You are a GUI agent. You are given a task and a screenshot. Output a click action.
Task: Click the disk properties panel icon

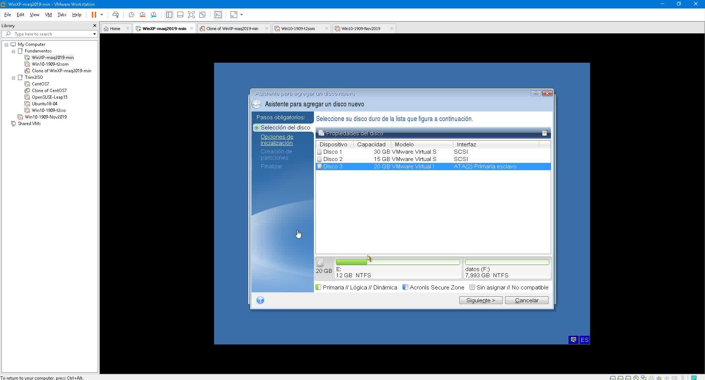[x=545, y=133]
